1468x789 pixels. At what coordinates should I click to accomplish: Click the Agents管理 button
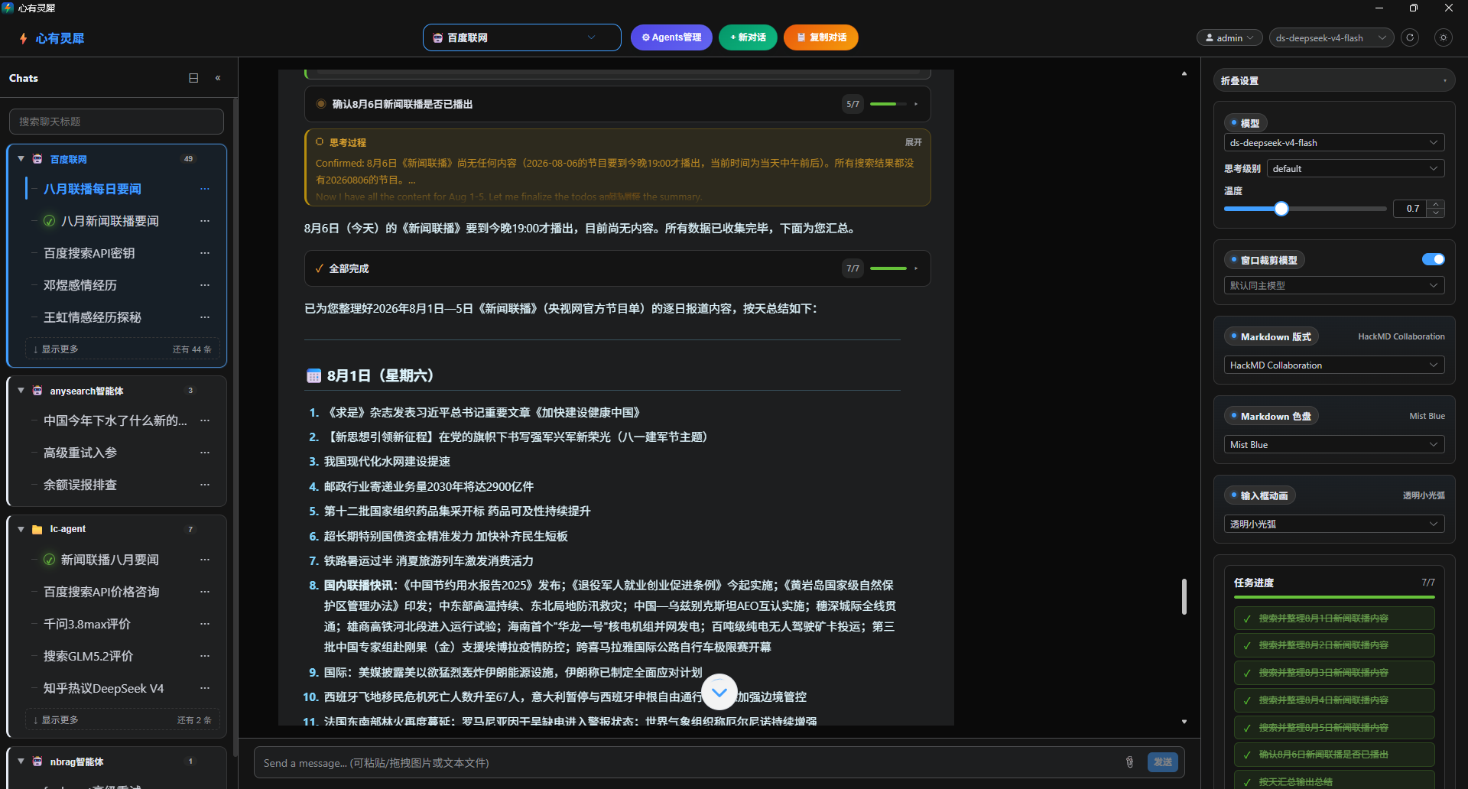tap(671, 37)
